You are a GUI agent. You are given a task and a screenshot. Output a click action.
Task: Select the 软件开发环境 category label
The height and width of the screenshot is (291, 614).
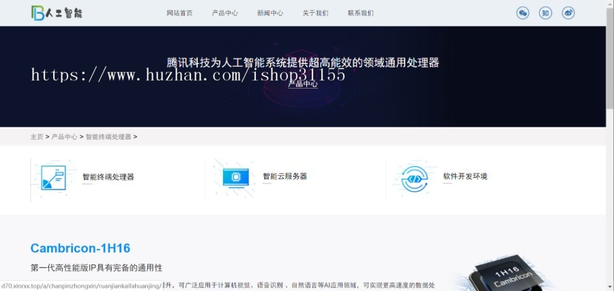click(465, 177)
